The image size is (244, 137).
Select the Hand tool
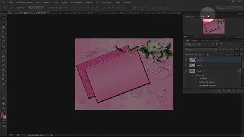pos(3,103)
